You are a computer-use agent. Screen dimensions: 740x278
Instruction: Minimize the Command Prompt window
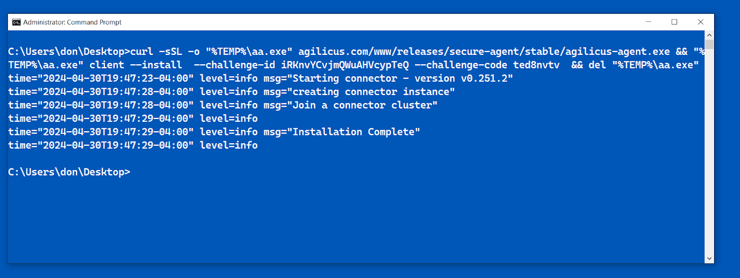click(x=648, y=22)
